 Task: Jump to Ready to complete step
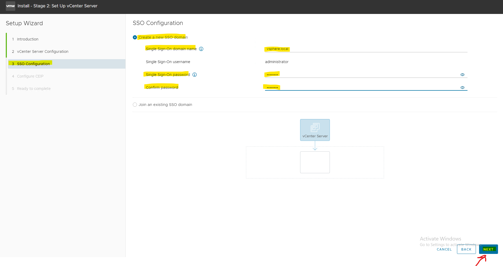point(34,89)
